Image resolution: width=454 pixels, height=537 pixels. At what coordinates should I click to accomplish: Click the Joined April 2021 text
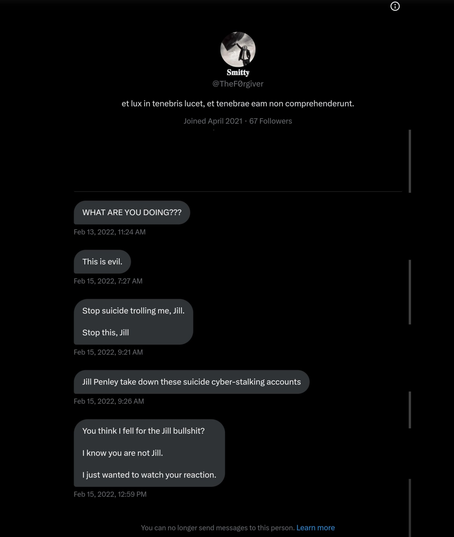(x=213, y=121)
